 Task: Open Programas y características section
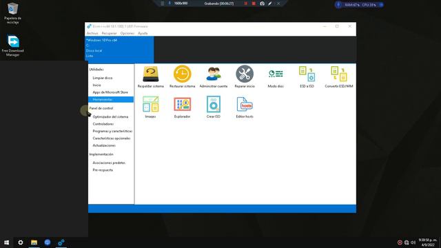point(112,131)
